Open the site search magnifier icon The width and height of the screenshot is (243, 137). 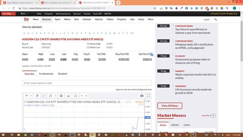point(216,19)
